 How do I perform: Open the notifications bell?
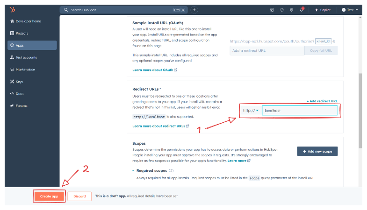[302, 10]
